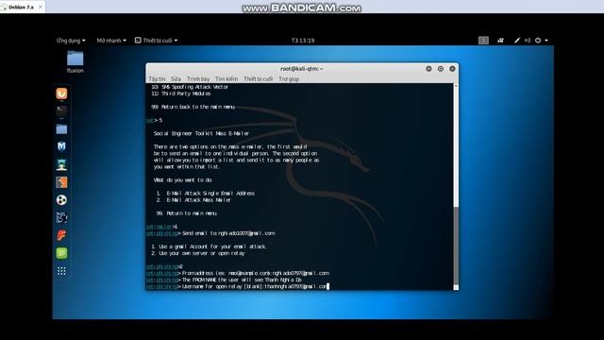Click the '99 Return to main menu' line
The height and width of the screenshot is (340, 604).
coord(187,213)
